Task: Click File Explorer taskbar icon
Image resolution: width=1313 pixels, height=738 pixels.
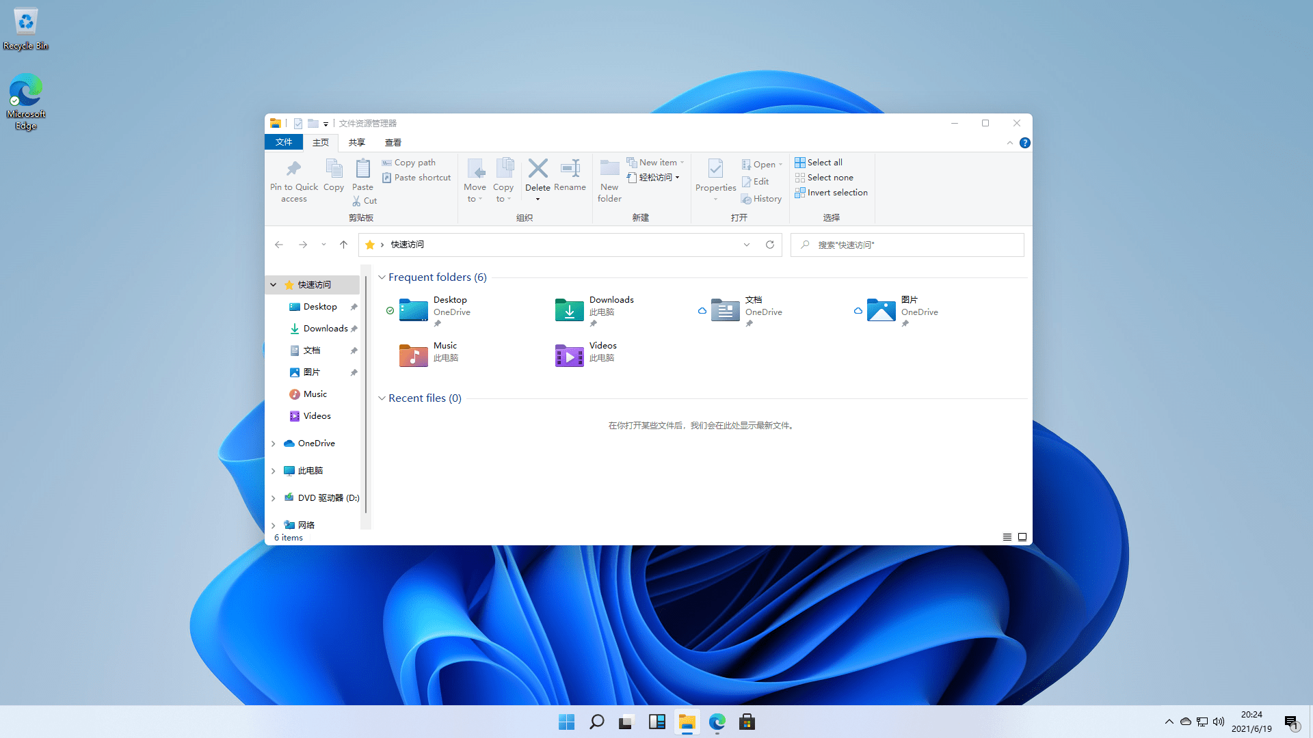Action: click(x=687, y=721)
